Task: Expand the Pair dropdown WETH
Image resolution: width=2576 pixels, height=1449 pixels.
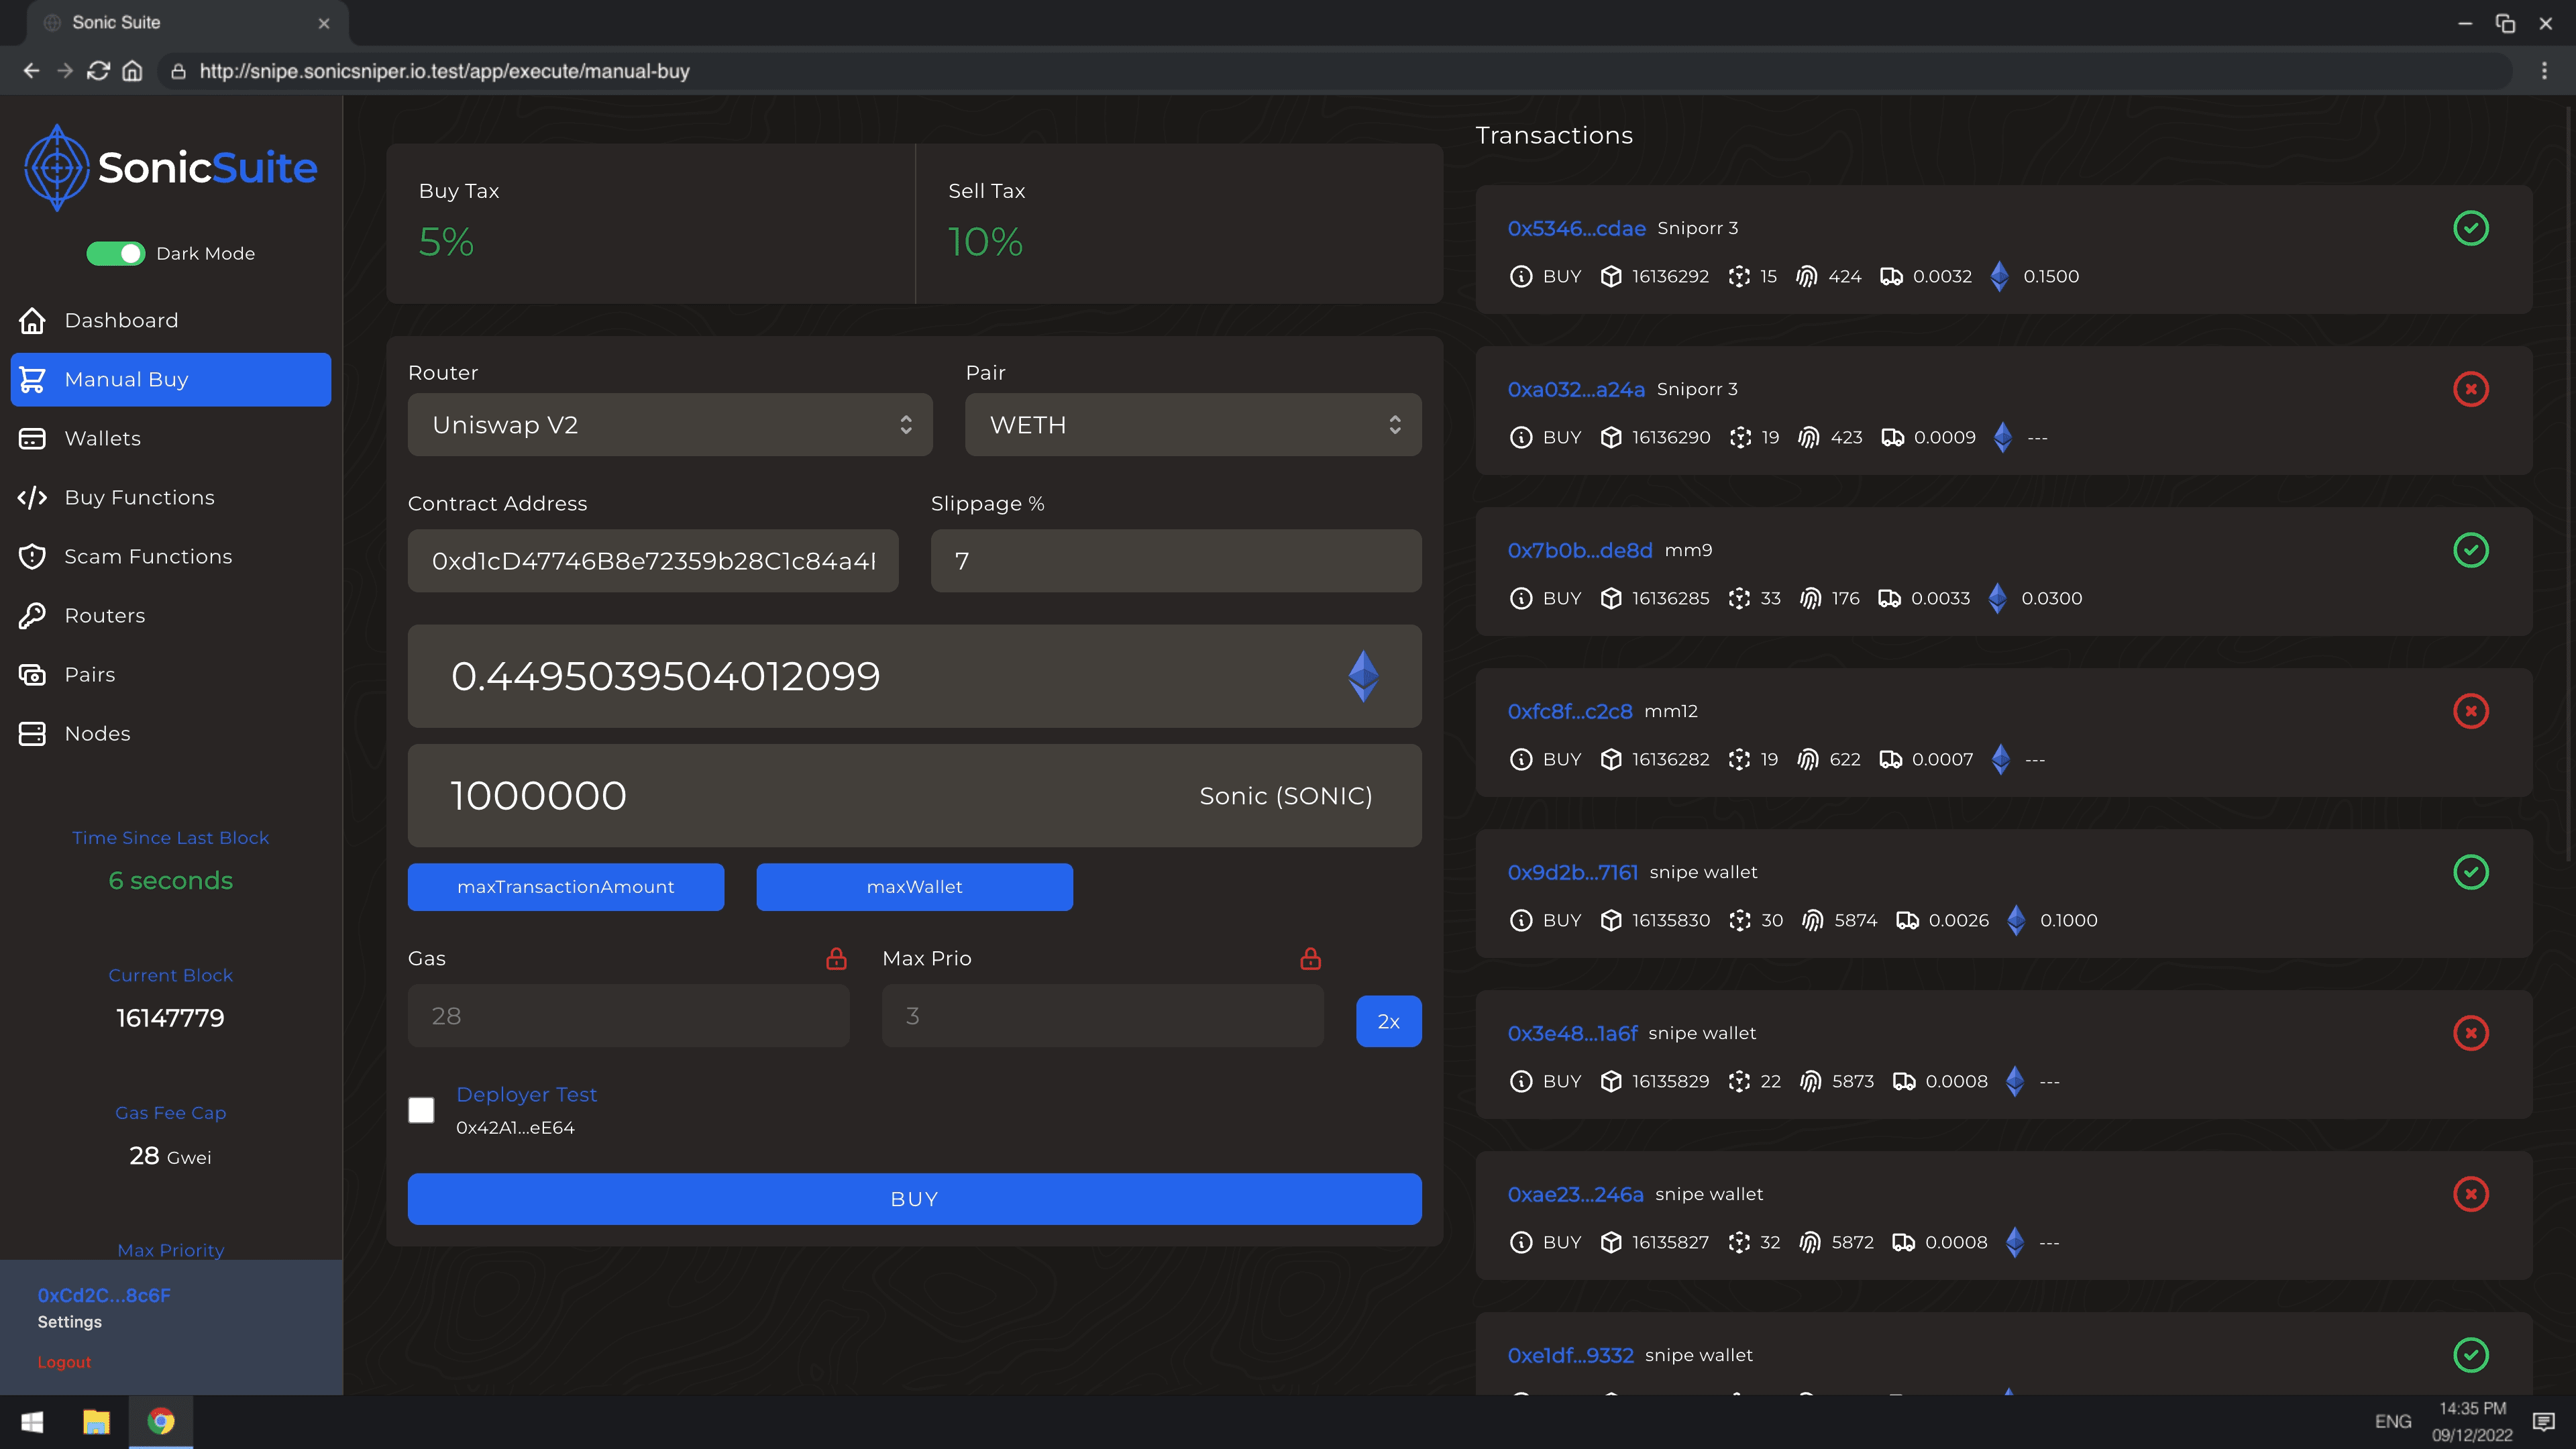Action: (x=1193, y=425)
